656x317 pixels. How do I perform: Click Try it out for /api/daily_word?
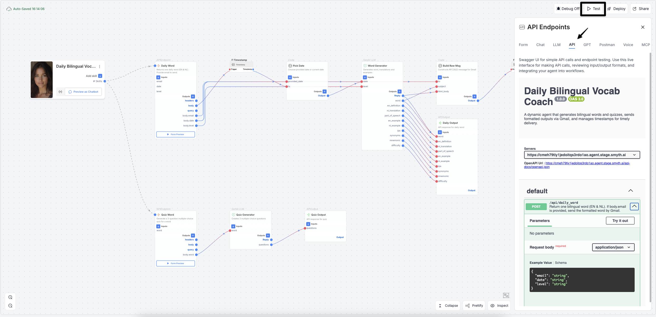click(x=620, y=221)
